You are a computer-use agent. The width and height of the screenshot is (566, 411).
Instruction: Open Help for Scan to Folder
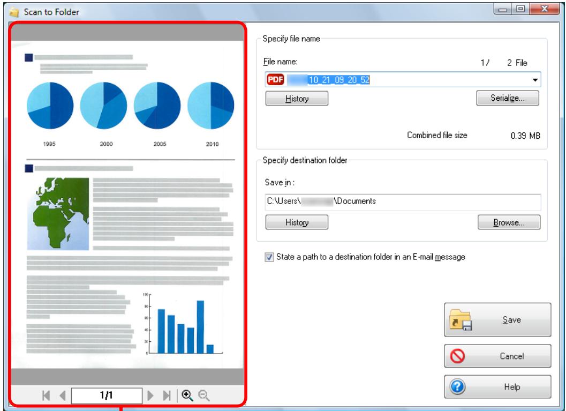[x=497, y=387]
